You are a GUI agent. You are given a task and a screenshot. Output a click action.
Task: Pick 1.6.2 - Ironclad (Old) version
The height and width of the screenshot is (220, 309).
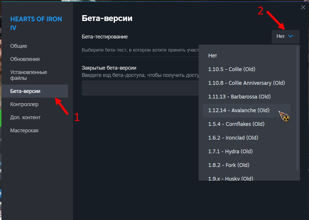(x=247, y=138)
